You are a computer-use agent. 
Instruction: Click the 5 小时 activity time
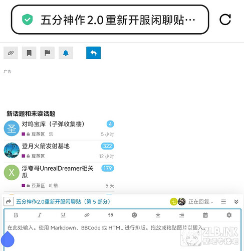click(x=107, y=134)
